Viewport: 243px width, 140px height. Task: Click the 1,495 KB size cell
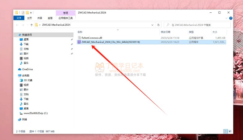tap(220, 38)
